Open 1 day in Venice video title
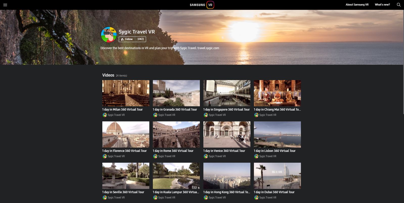The image size is (404, 203). [224, 151]
